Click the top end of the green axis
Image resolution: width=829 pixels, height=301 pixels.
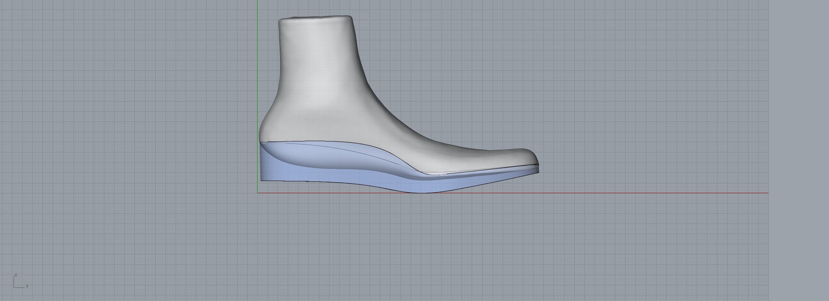pyautogui.click(x=258, y=2)
